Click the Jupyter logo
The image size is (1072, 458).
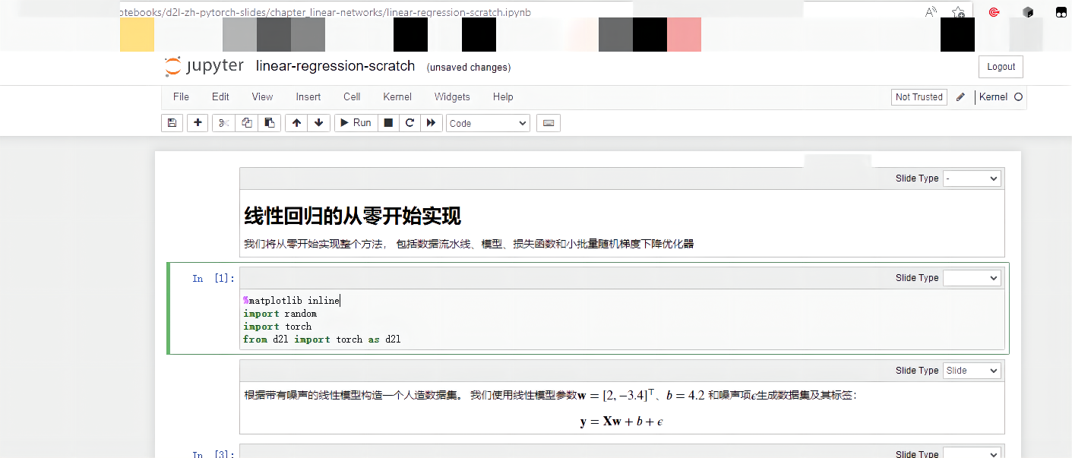pyautogui.click(x=204, y=66)
